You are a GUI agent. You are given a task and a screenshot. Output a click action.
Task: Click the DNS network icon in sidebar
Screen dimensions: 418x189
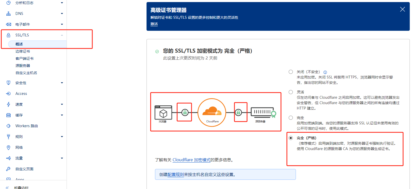click(8, 14)
